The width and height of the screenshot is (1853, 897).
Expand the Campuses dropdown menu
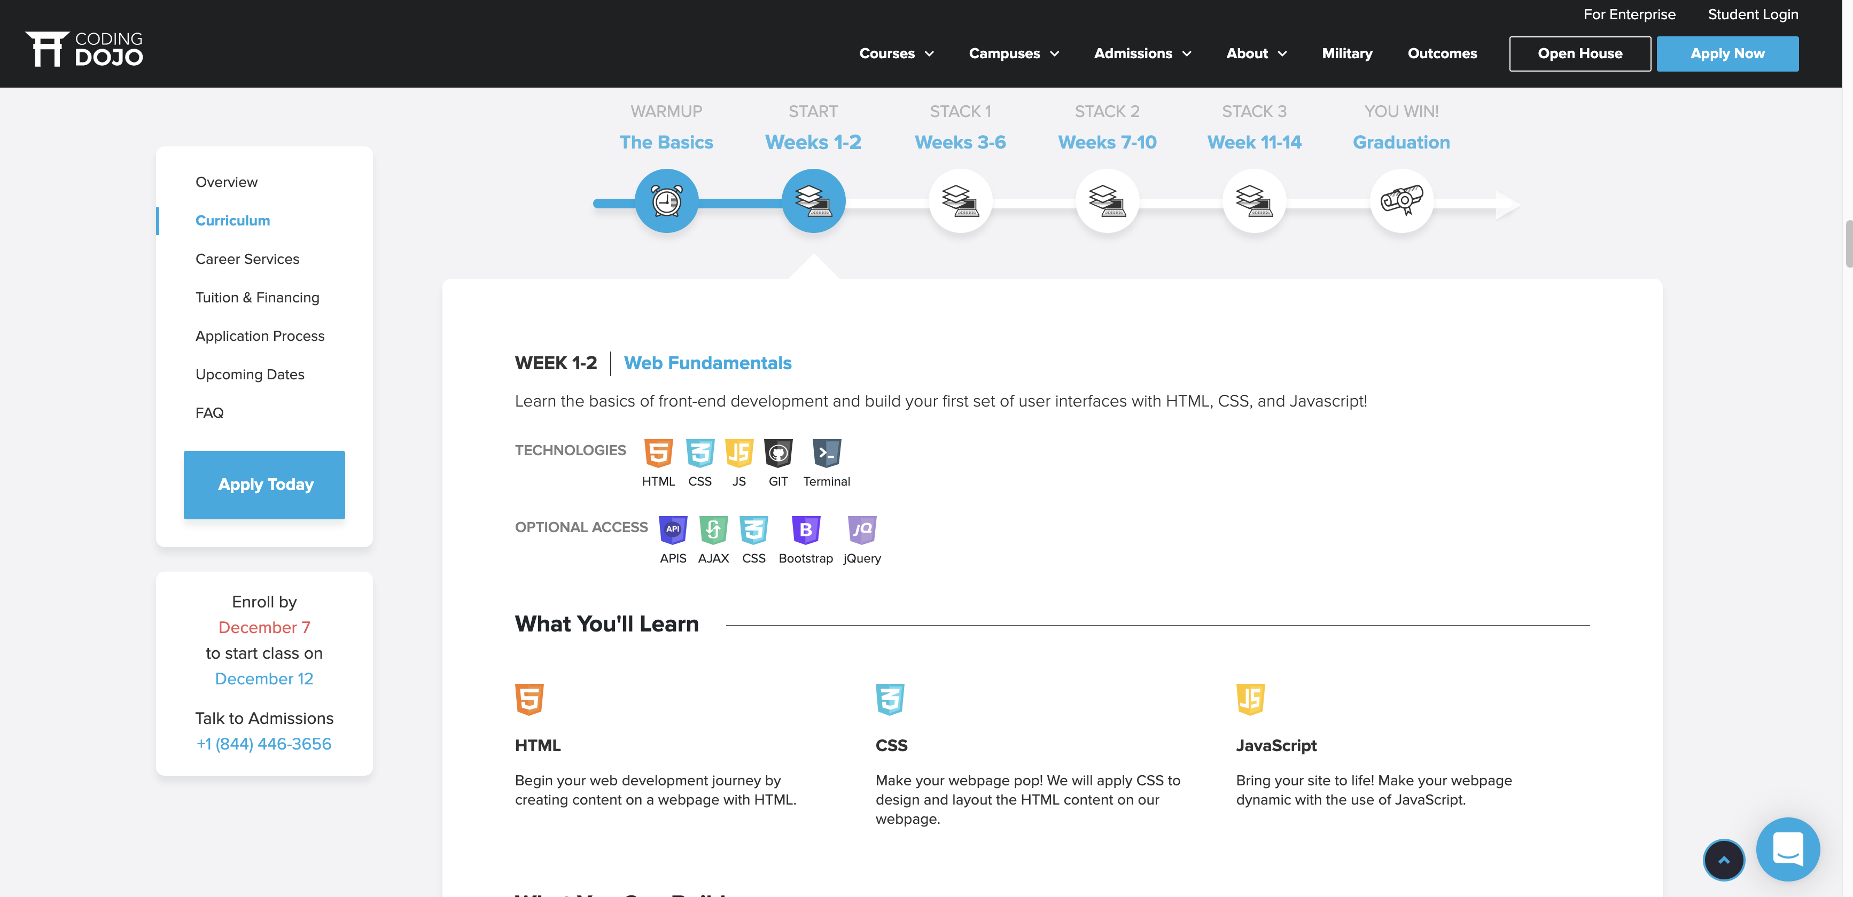coord(1013,54)
